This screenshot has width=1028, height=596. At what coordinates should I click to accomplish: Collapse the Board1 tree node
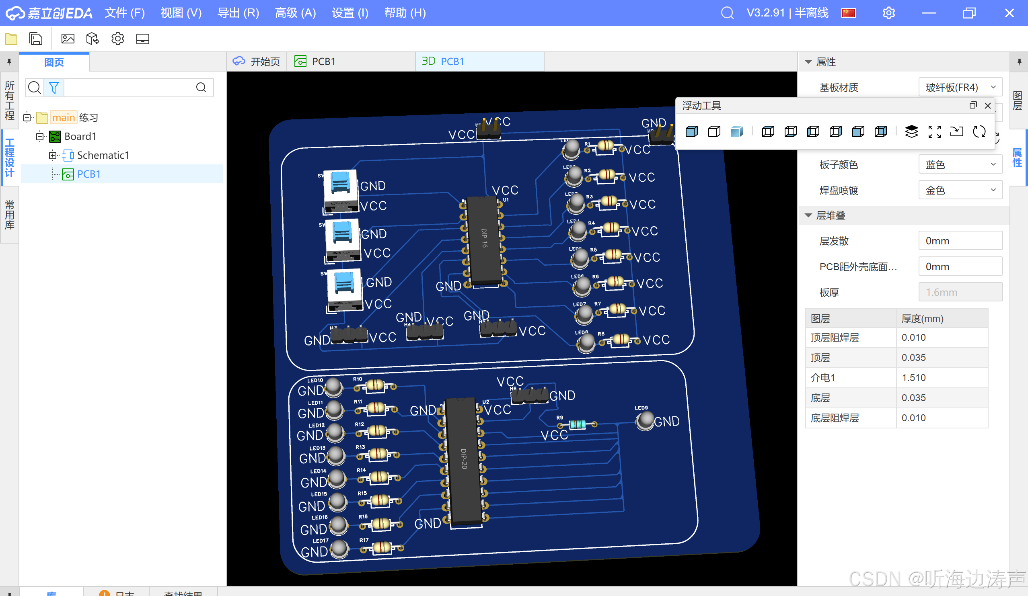pos(39,137)
